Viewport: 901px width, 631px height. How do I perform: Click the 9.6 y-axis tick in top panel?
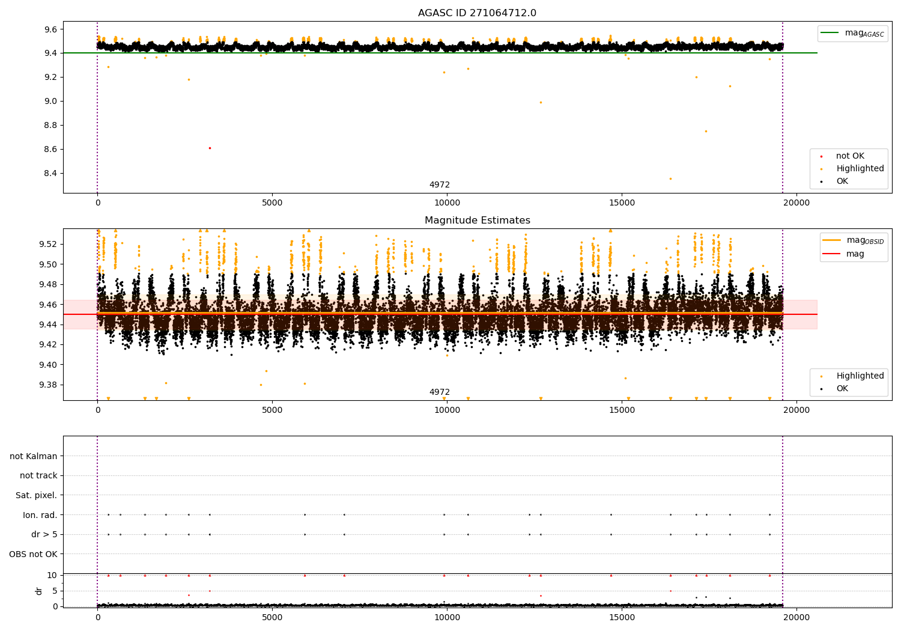coord(50,29)
